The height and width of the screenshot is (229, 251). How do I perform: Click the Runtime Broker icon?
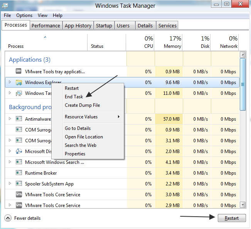tap(19, 173)
